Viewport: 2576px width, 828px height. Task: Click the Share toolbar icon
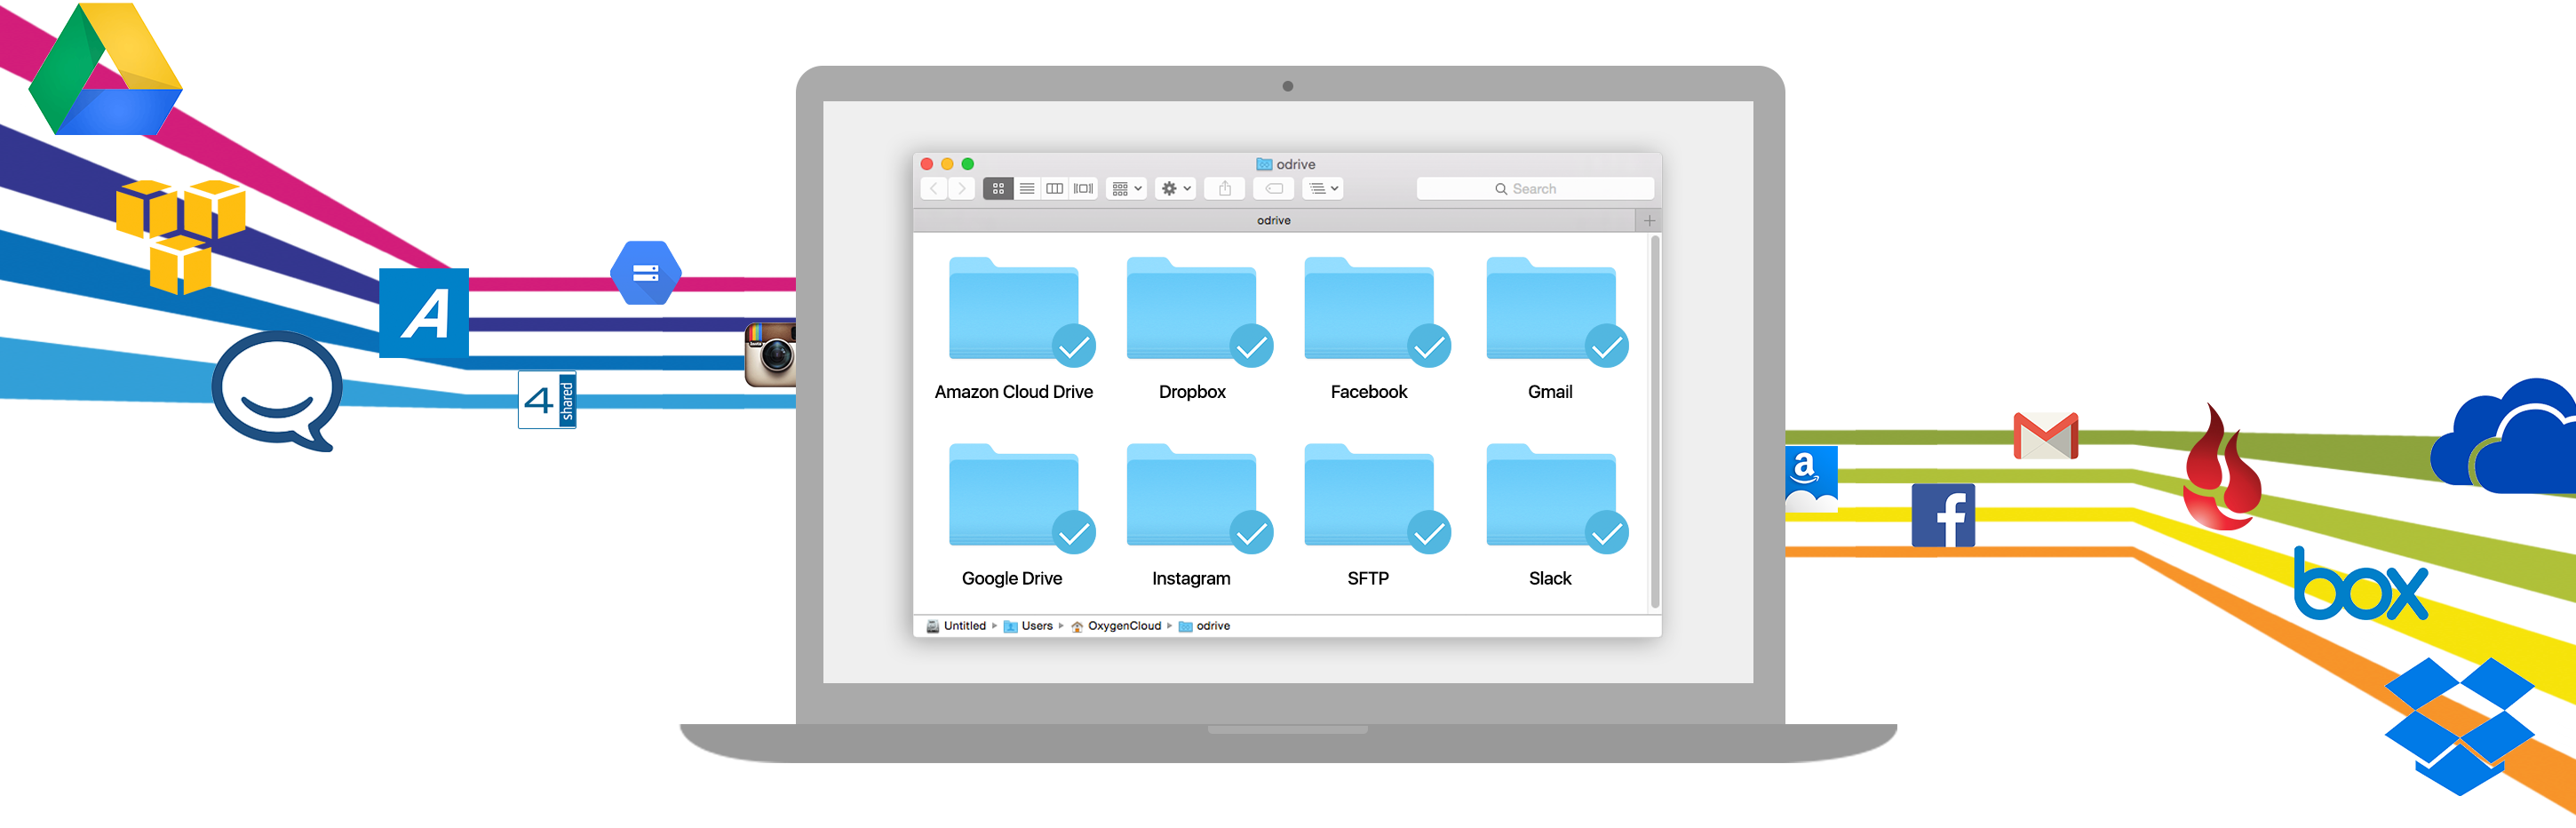click(x=1224, y=188)
